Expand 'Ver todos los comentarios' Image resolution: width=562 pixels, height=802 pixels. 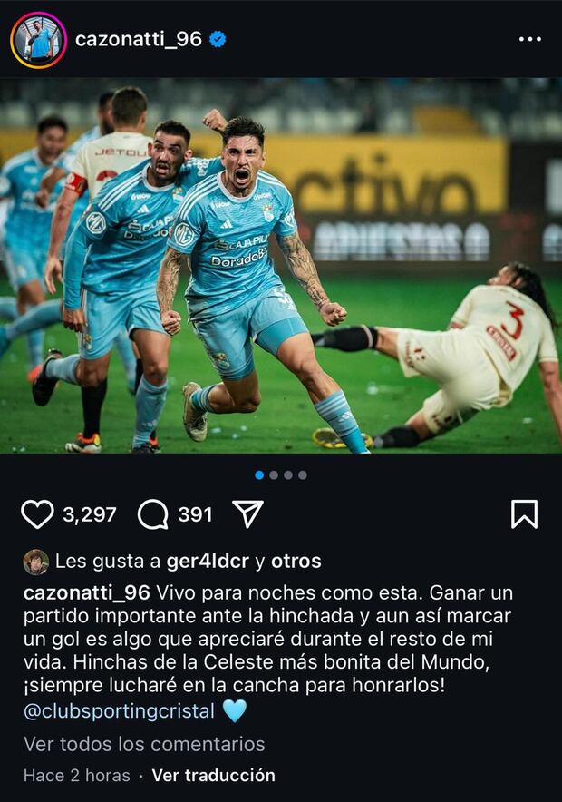point(144,744)
